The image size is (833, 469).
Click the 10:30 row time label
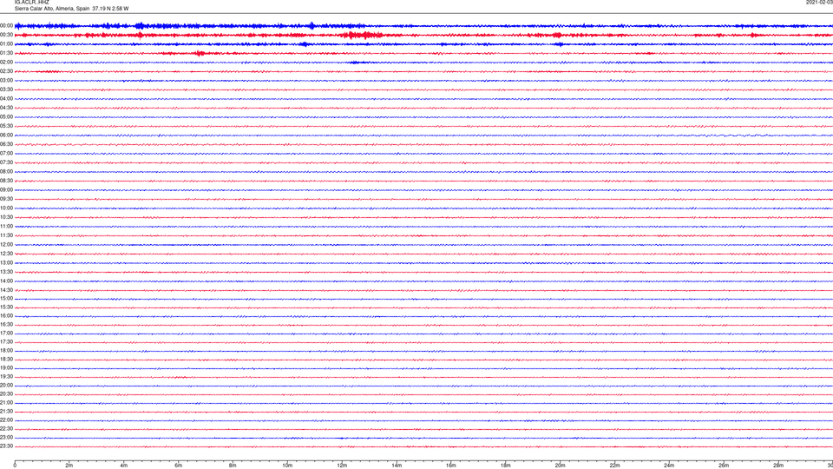[x=6, y=217]
